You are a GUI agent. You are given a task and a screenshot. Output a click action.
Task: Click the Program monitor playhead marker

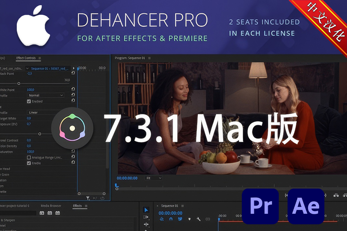coord(117,185)
